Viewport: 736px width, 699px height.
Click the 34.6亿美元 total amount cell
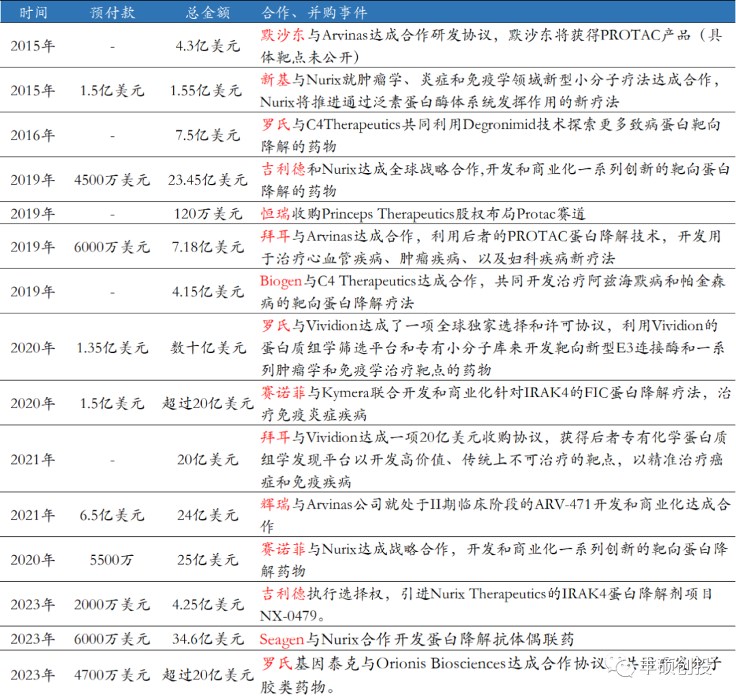point(207,639)
